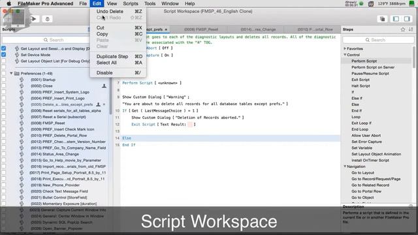418x235 pixels.
Task: Select the Exit Loop If step
Action: pos(361,123)
